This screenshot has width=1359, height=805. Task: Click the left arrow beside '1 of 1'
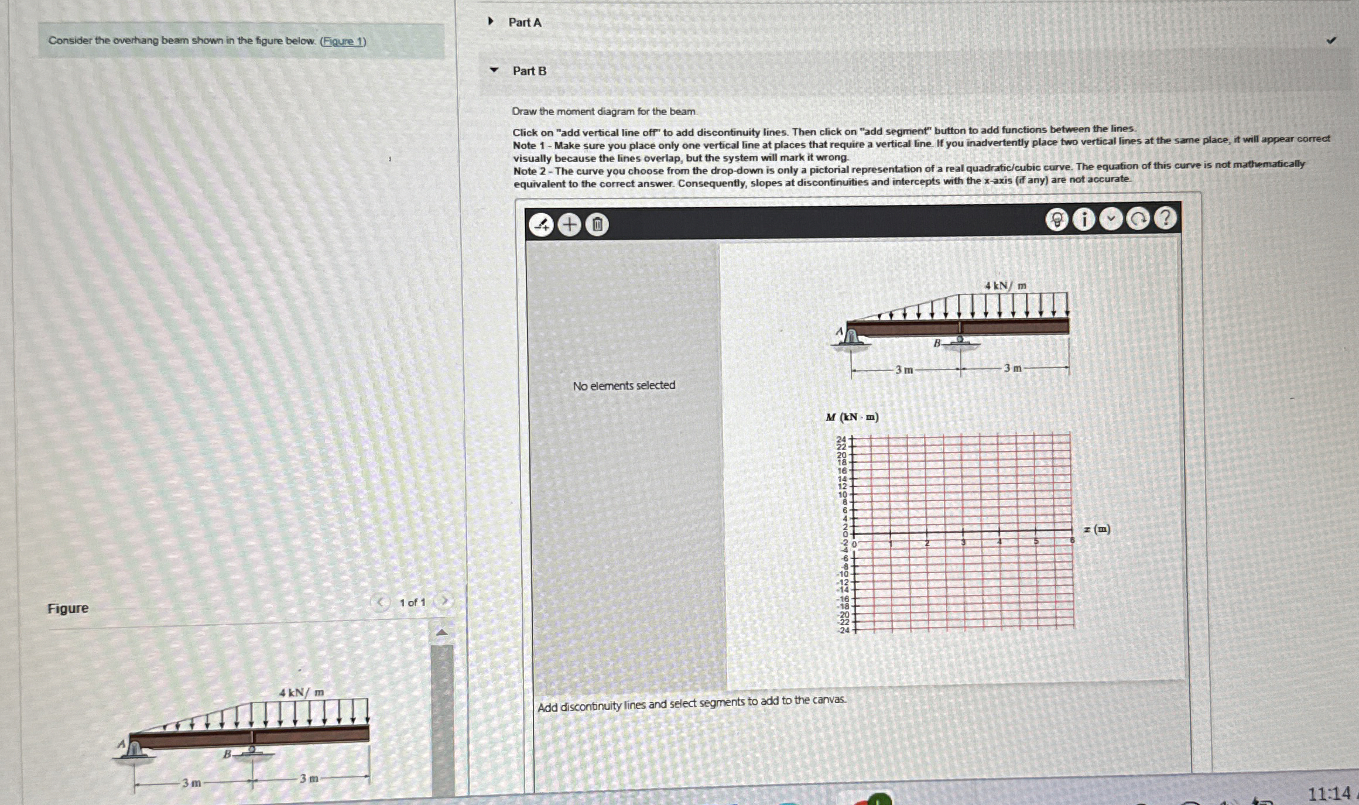[381, 601]
